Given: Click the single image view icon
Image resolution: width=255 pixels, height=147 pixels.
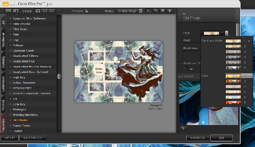Looking at the screenshot, I should click(38, 11).
